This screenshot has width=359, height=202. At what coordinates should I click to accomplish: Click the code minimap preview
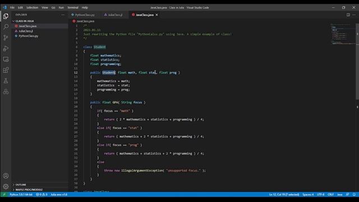pyautogui.click(x=343, y=34)
